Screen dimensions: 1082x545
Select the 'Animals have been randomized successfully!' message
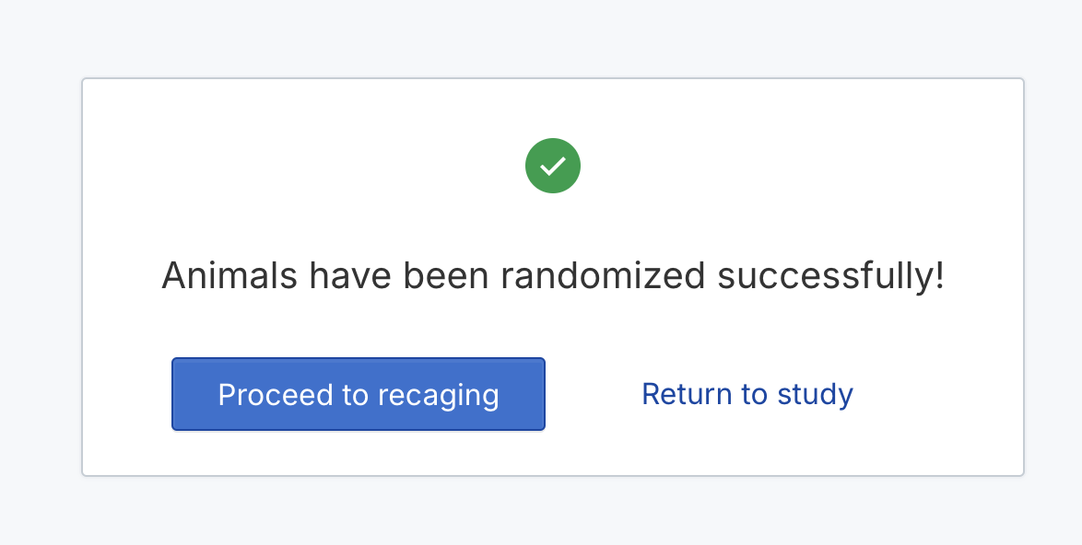(x=553, y=275)
